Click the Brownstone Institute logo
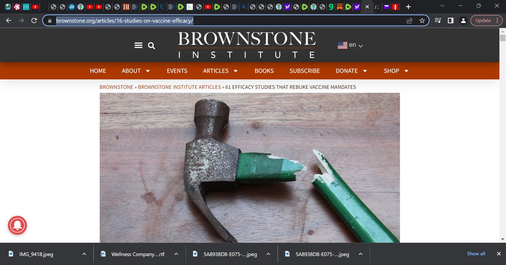 click(x=247, y=45)
